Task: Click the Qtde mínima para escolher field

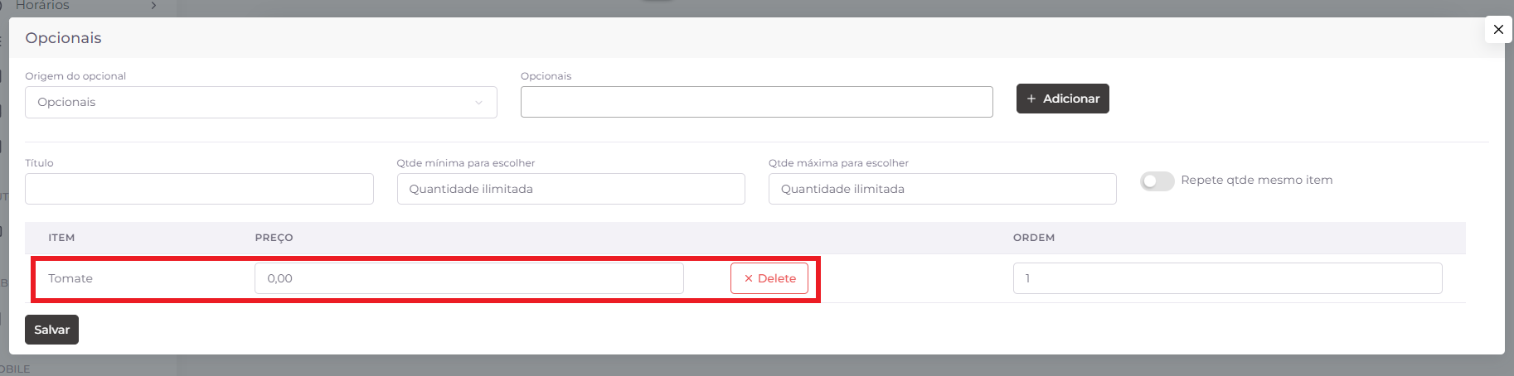Action: (x=570, y=189)
